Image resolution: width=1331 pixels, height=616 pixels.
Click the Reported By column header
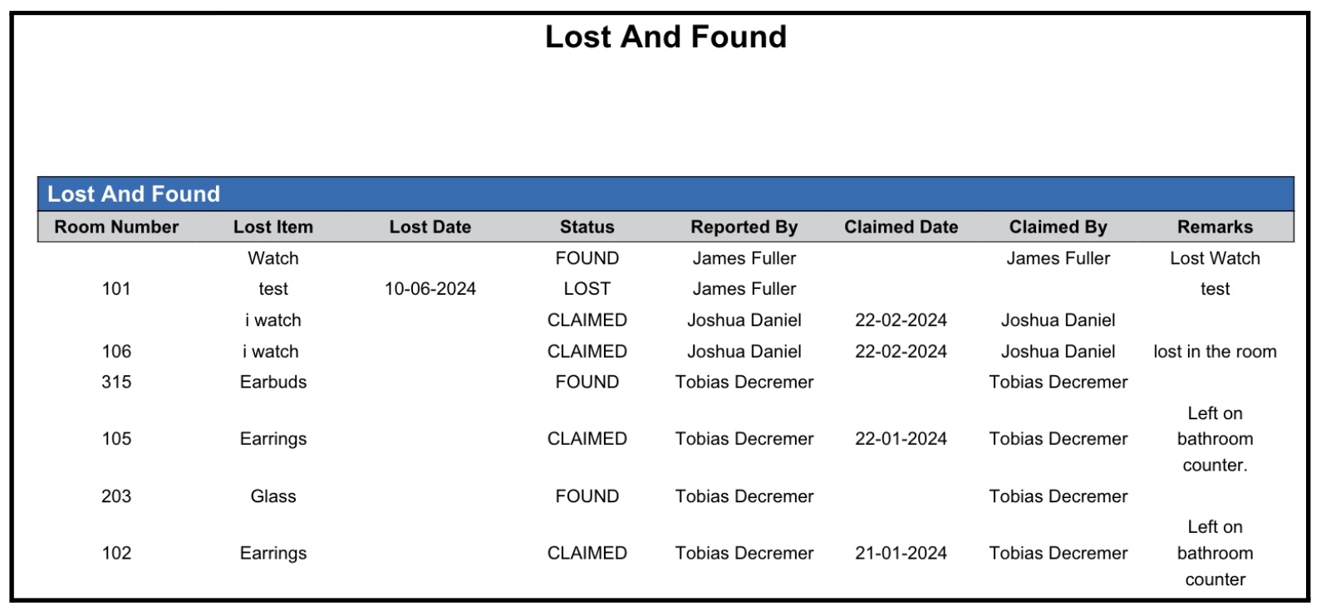[744, 227]
